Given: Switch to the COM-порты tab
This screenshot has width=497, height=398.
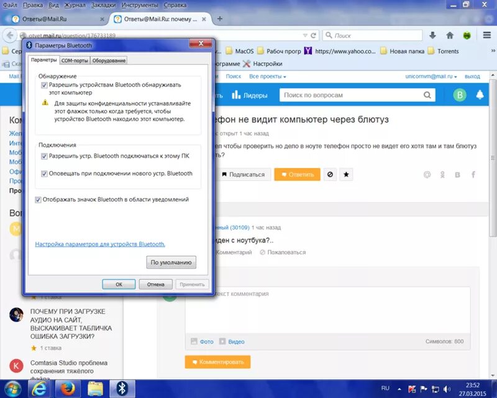Looking at the screenshot, I should 75,60.
